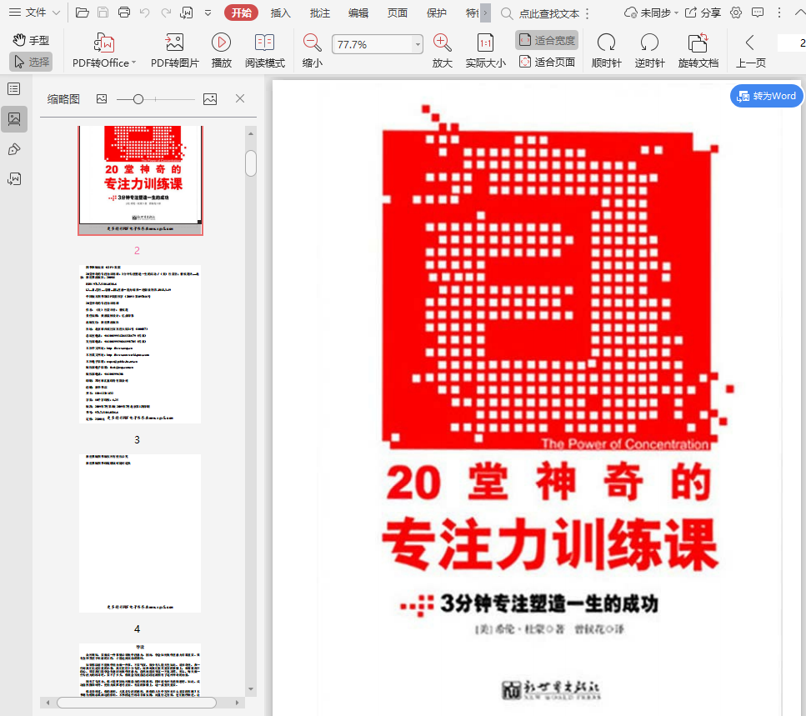The width and height of the screenshot is (806, 716).
Task: Toggle 阅读模式 reading mode
Action: (265, 50)
